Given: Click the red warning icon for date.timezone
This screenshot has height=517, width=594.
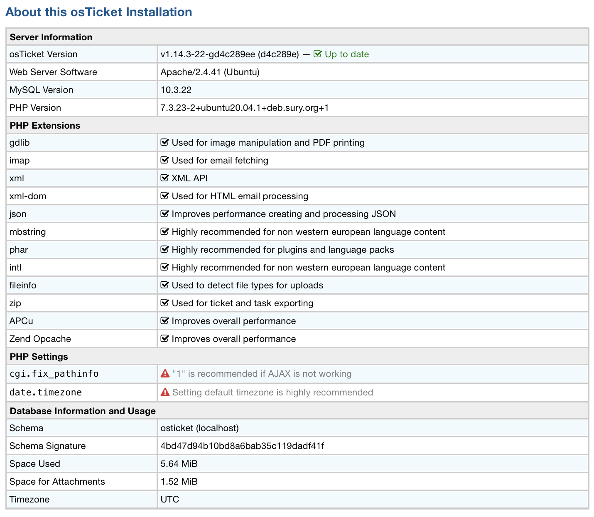Looking at the screenshot, I should [x=165, y=392].
